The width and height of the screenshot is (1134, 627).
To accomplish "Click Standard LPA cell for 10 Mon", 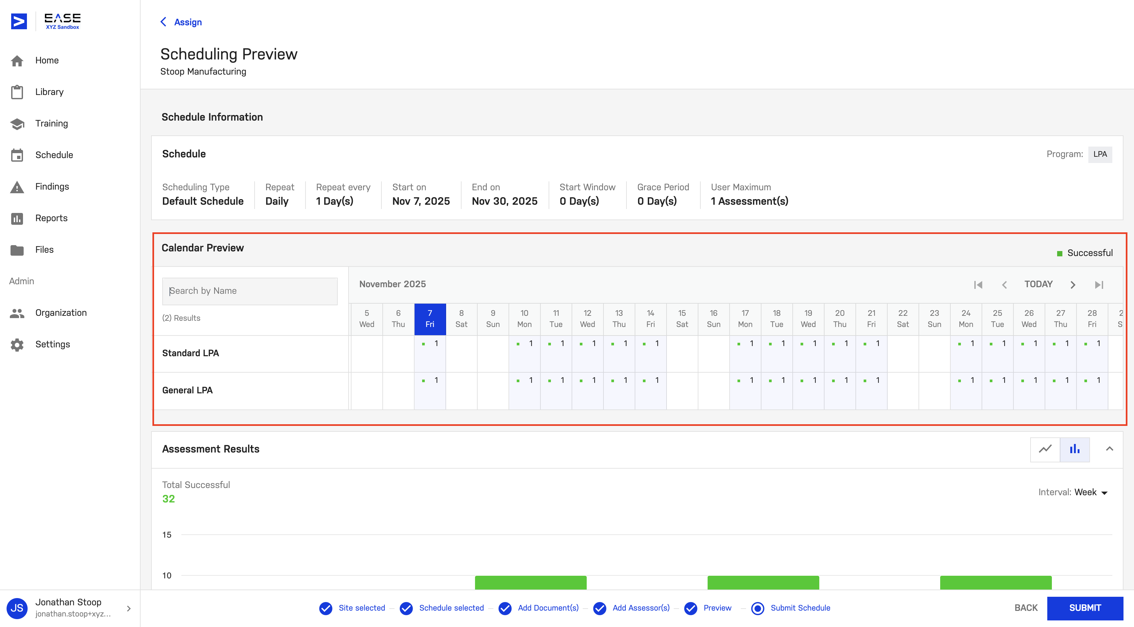I will [x=524, y=354].
